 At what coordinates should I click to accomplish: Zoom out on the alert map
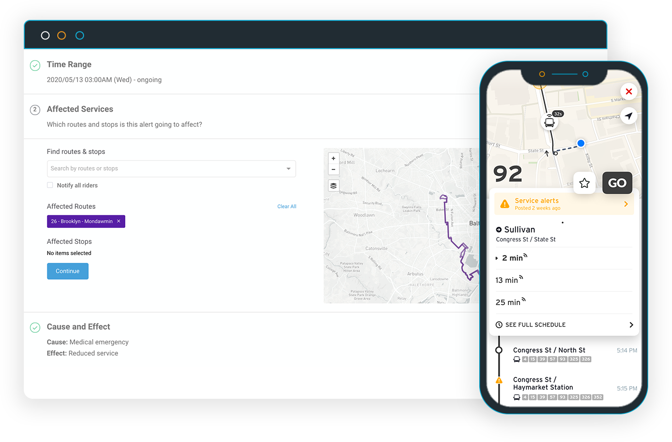coord(334,169)
